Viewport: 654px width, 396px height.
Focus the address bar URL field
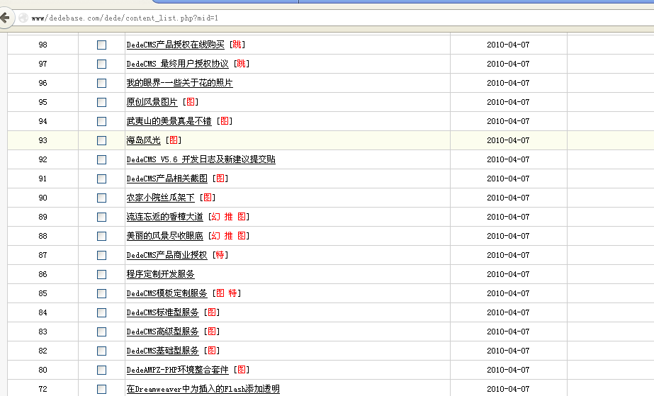334,18
